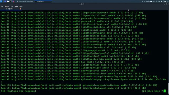Click the Get:81 libkf5solid5-data line
The image size is (169, 95).
69,27
